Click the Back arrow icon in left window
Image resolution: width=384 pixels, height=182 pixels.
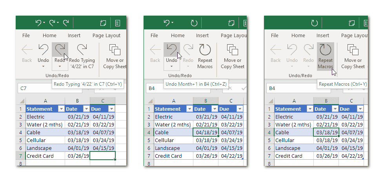[x=27, y=53]
